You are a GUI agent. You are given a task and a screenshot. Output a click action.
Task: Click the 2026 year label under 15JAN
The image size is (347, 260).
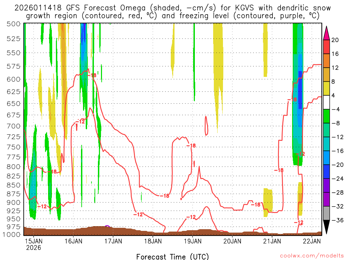coord(34,247)
